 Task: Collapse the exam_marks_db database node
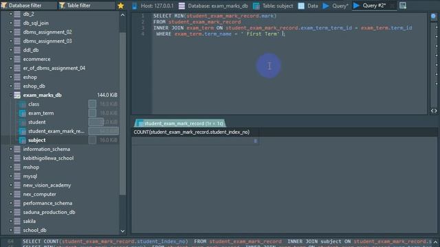point(11,95)
